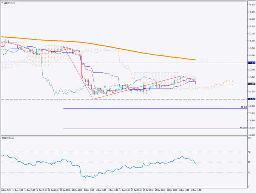Open the USDJPY.m,H1 chart dropdown arrow

pyautogui.click(x=2, y=3)
